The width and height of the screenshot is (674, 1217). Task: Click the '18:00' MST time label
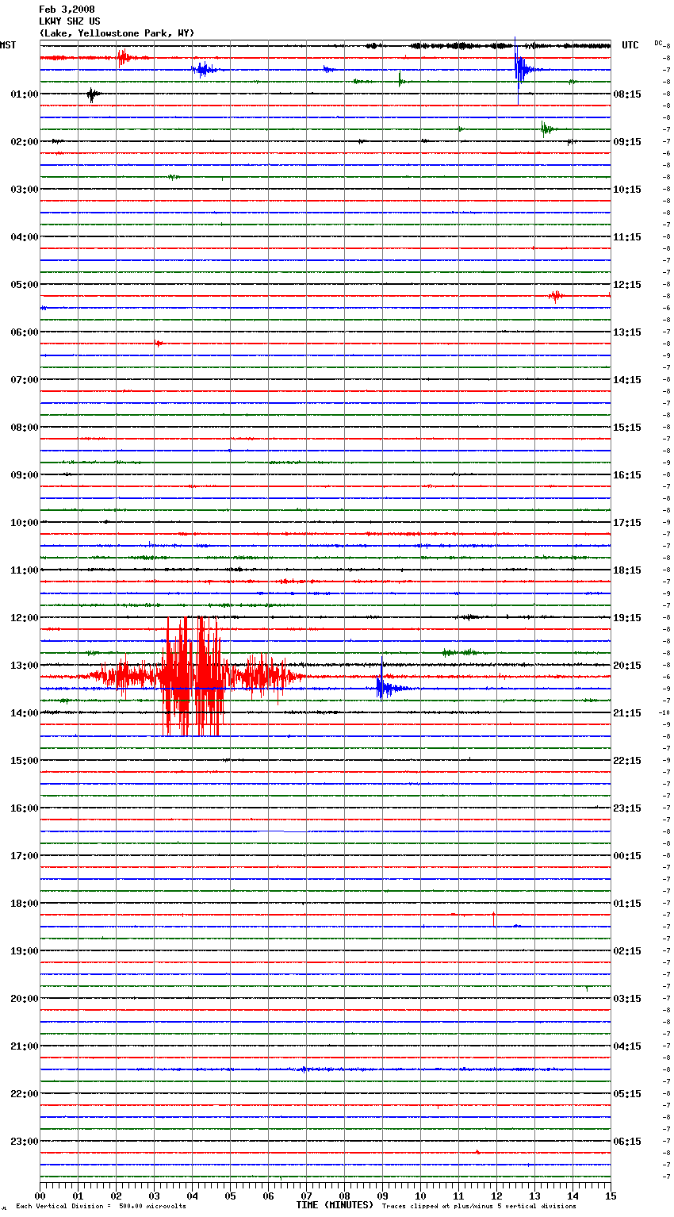click(x=25, y=904)
